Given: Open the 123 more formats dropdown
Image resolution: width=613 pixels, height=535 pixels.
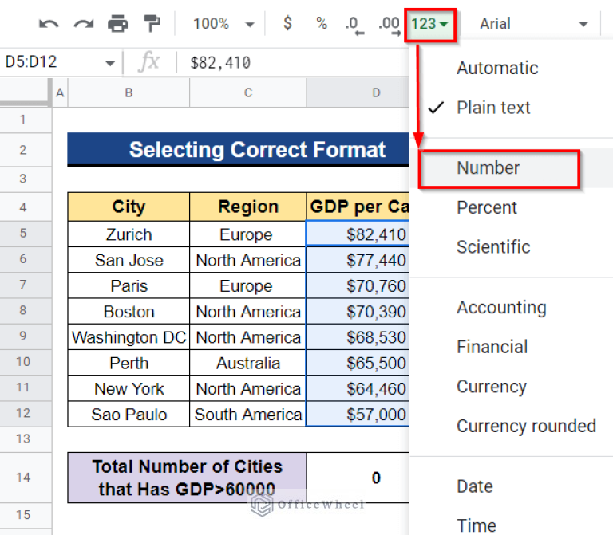Looking at the screenshot, I should pyautogui.click(x=429, y=24).
